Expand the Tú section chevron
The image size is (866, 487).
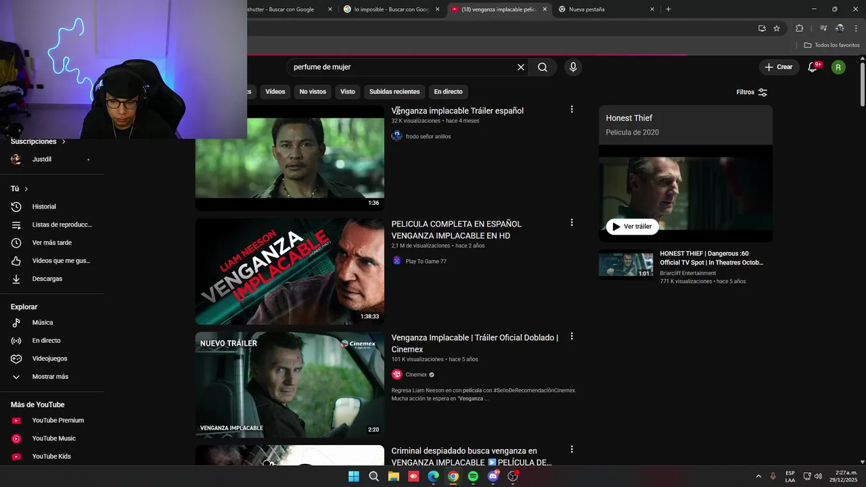[x=26, y=189]
